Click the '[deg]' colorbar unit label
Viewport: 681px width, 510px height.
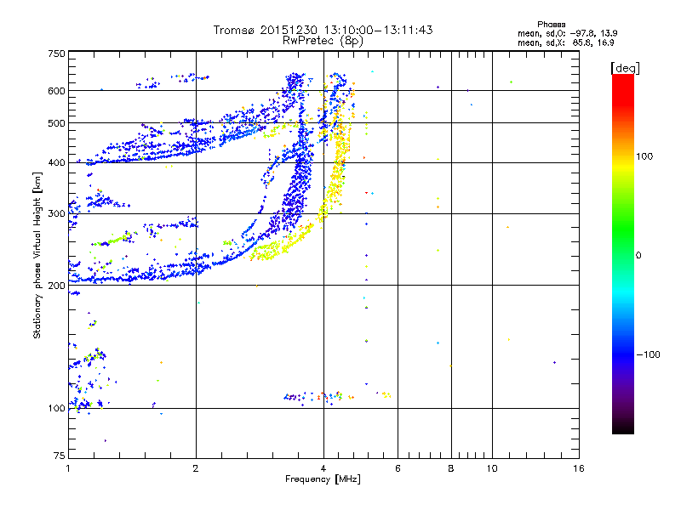click(x=625, y=68)
